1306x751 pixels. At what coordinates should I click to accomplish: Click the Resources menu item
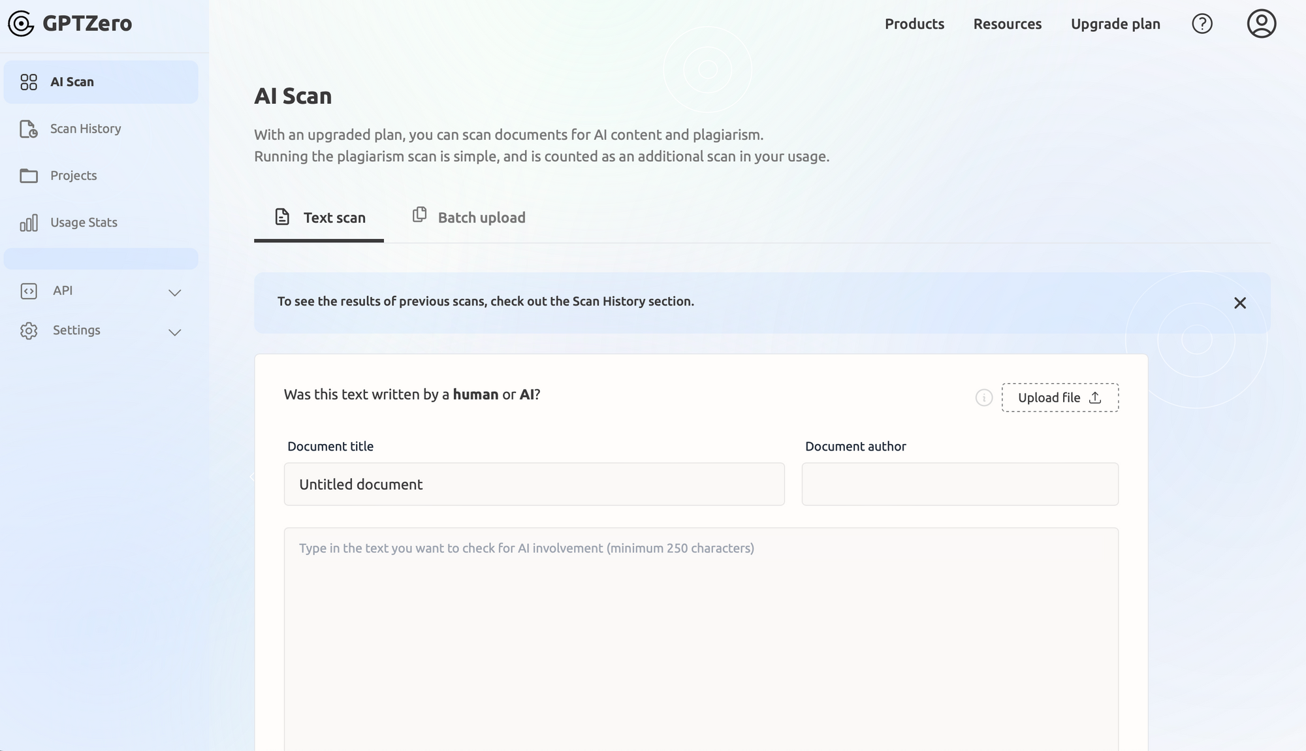[x=1008, y=24]
